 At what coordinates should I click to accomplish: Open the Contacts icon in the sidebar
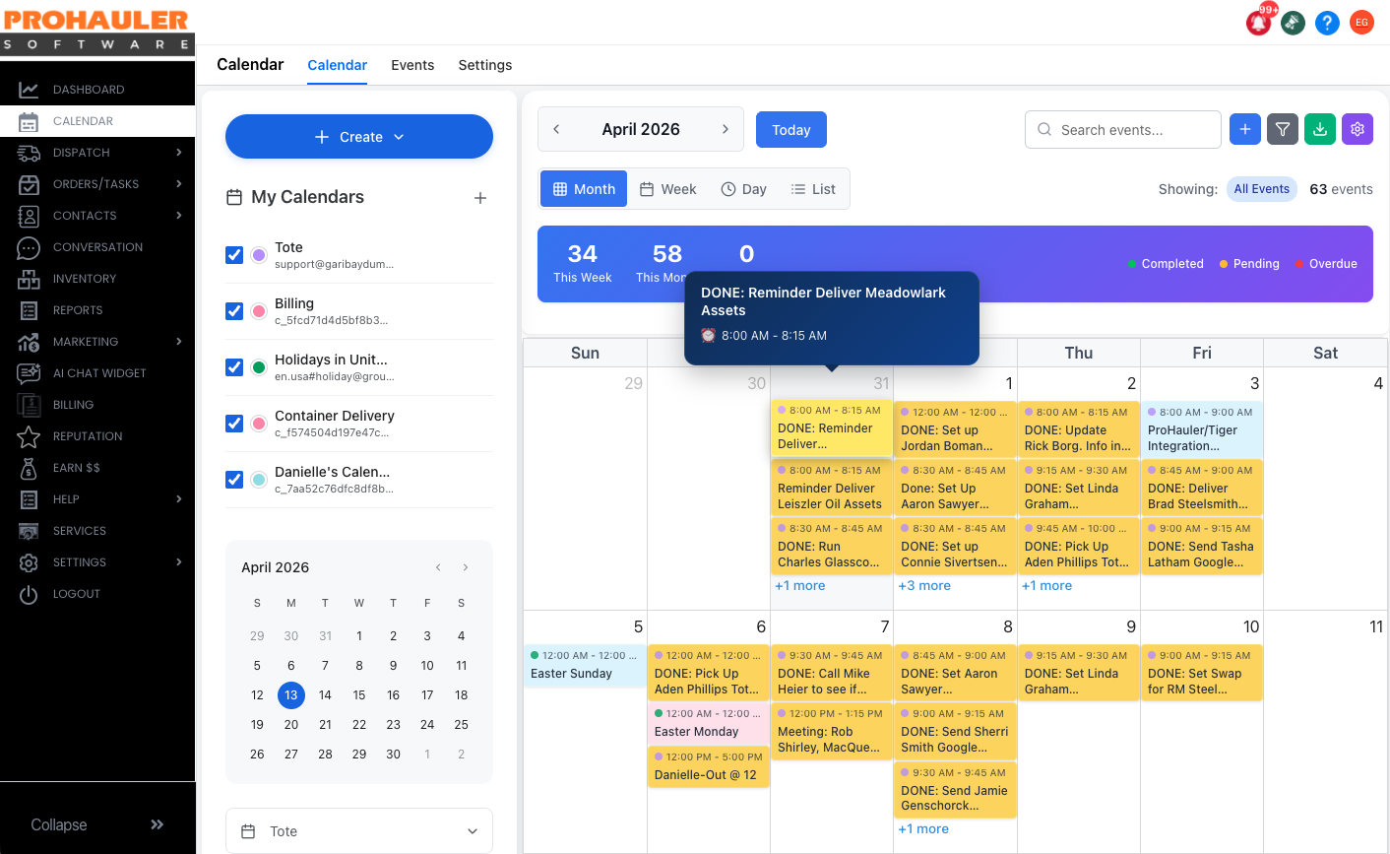point(29,216)
